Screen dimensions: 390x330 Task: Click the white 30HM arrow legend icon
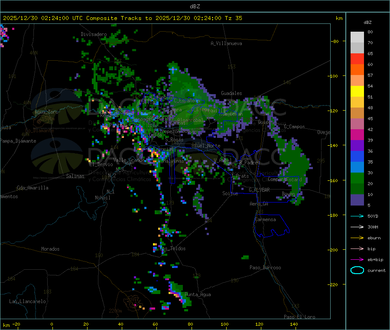[x=357, y=227]
